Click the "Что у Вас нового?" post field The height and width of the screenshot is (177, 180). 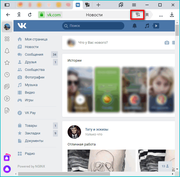[93, 43]
